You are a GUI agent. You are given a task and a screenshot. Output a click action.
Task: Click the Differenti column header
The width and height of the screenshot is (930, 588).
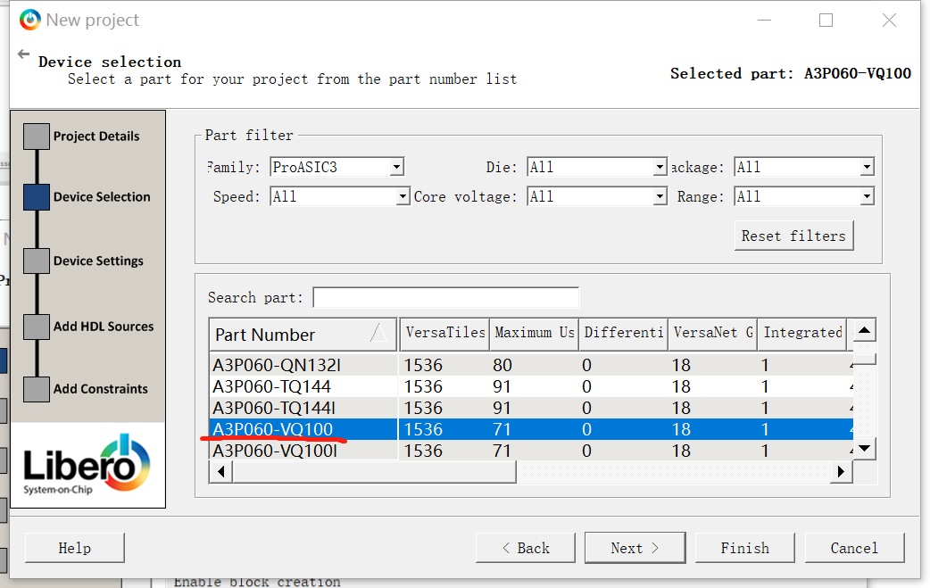tap(623, 333)
